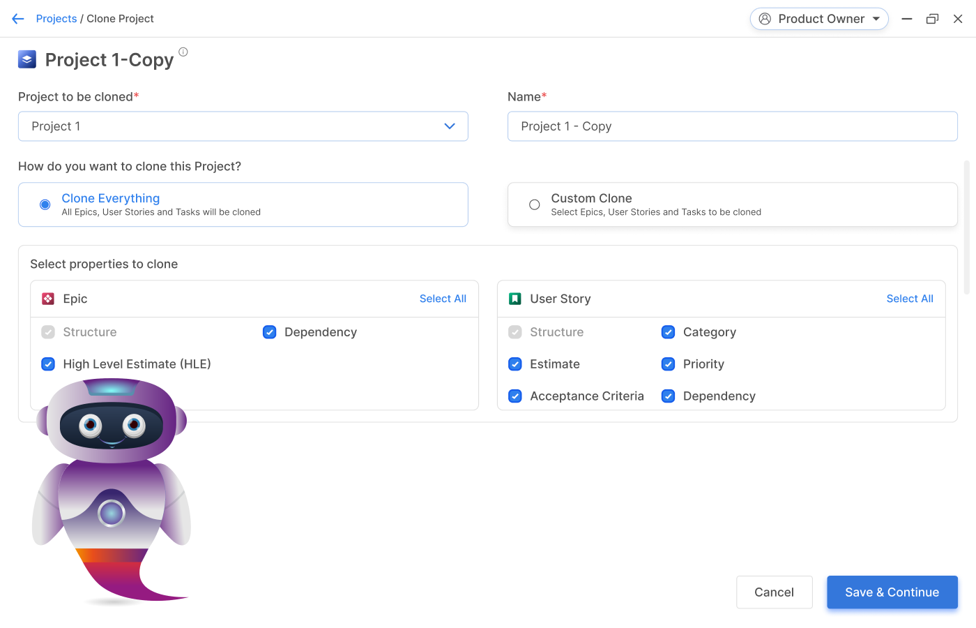Select the Clone Everything radio button
Image resolution: width=976 pixels, height=628 pixels.
45,204
